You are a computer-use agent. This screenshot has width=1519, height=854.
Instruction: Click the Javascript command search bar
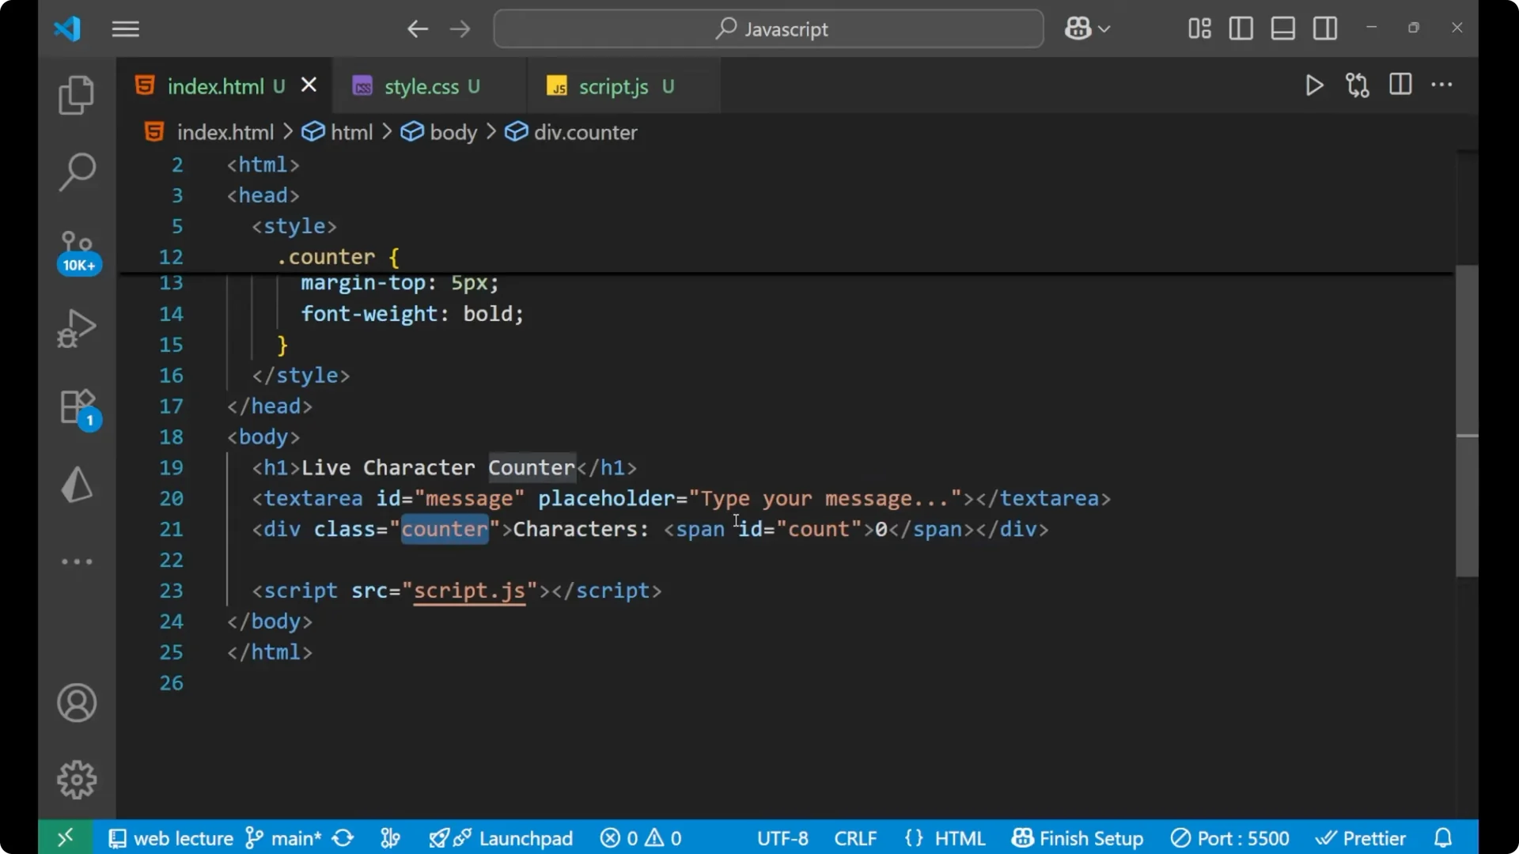point(767,28)
